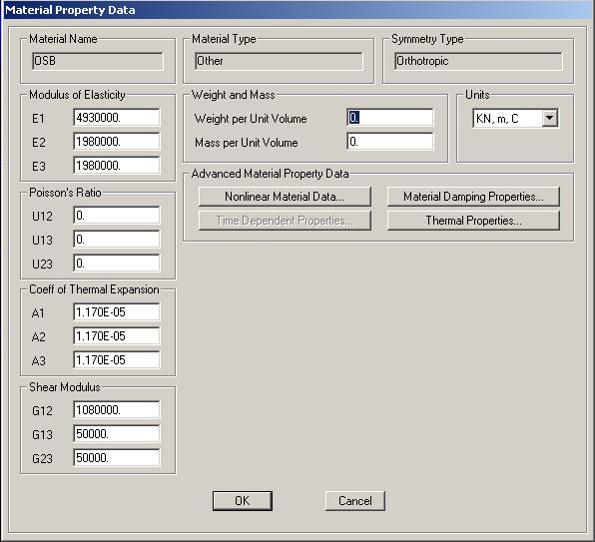
Task: Click the Time Dependent Properties button
Action: click(285, 221)
